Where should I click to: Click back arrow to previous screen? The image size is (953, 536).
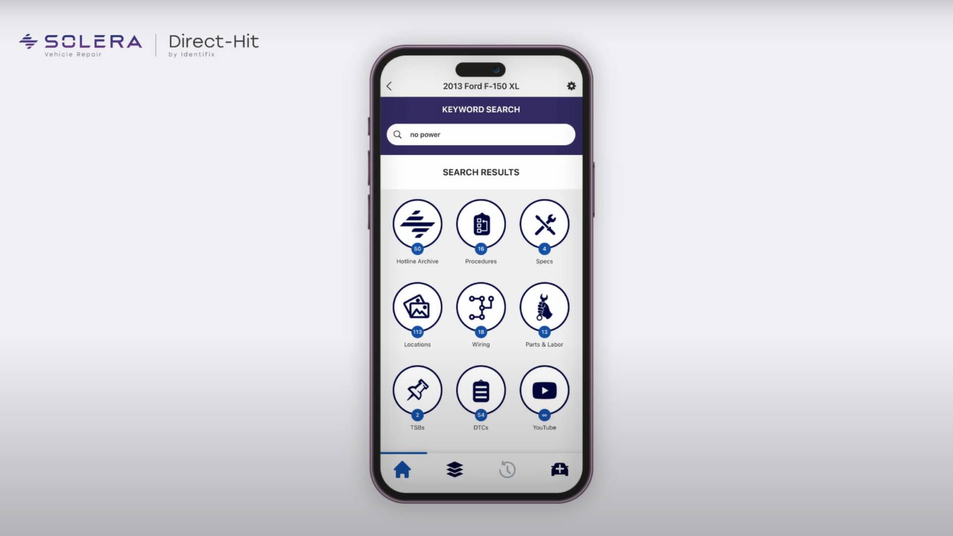pyautogui.click(x=390, y=86)
